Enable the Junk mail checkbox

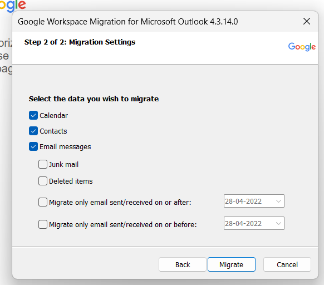coord(43,164)
